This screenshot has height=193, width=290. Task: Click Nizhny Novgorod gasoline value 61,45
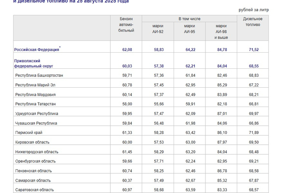[127, 152]
